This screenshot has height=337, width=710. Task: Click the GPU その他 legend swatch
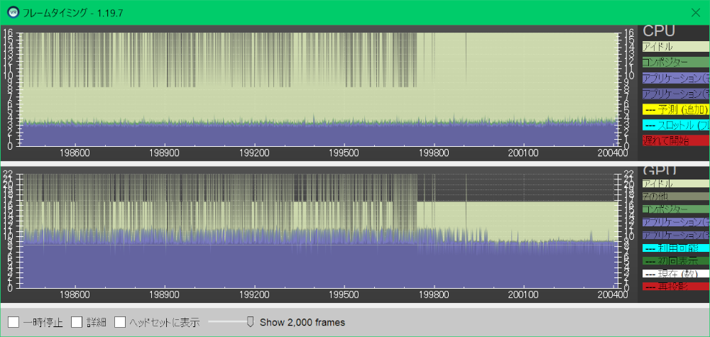pos(674,197)
